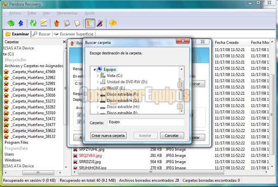Image resolution: width=278 pixels, height=187 pixels.
Task: Open help with the question mark icon
Action: coord(113,23)
